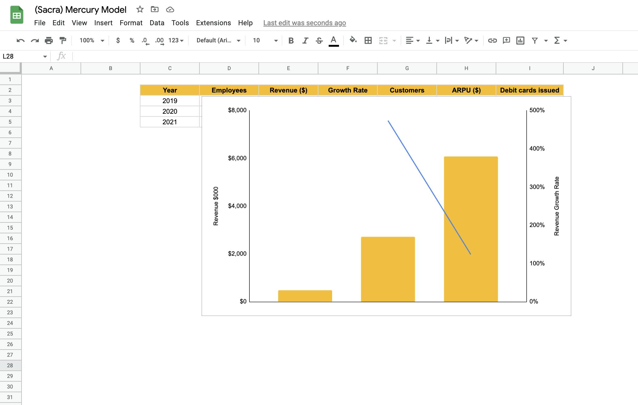The height and width of the screenshot is (405, 638).
Task: Expand merge cells options arrow
Action: click(394, 41)
